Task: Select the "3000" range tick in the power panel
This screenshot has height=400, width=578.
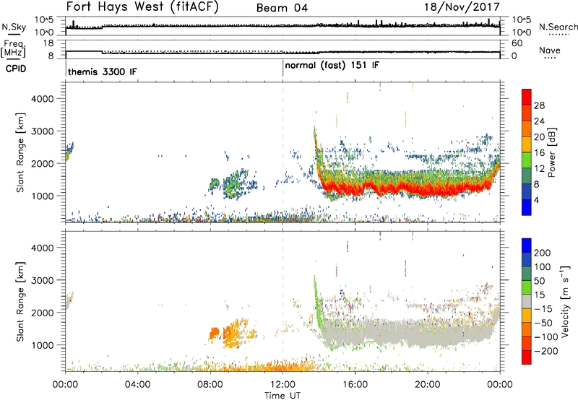Action: [x=43, y=131]
